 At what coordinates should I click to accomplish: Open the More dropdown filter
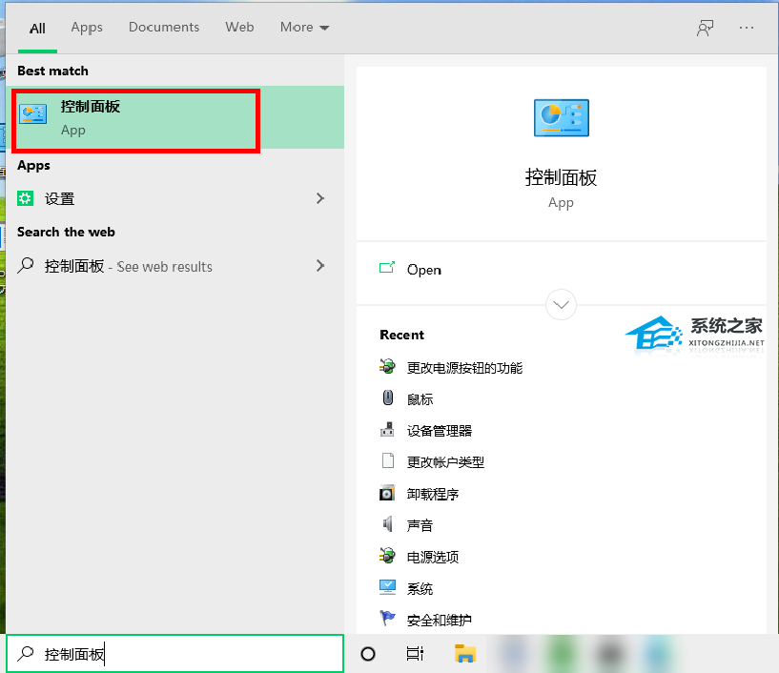click(x=304, y=28)
